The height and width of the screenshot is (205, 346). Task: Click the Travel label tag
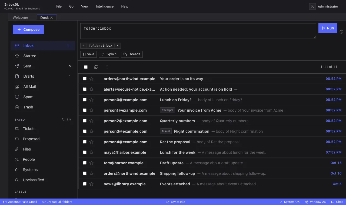[166, 131]
